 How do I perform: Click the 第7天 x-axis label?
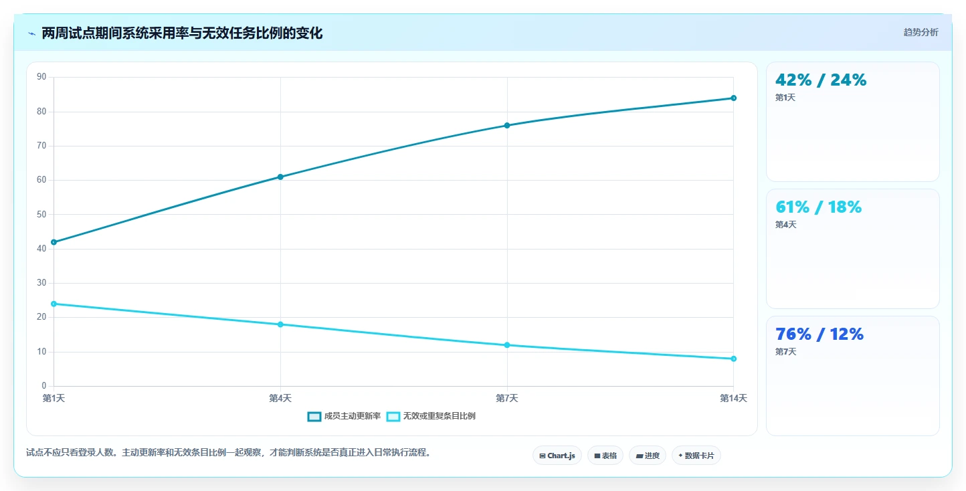pyautogui.click(x=507, y=398)
